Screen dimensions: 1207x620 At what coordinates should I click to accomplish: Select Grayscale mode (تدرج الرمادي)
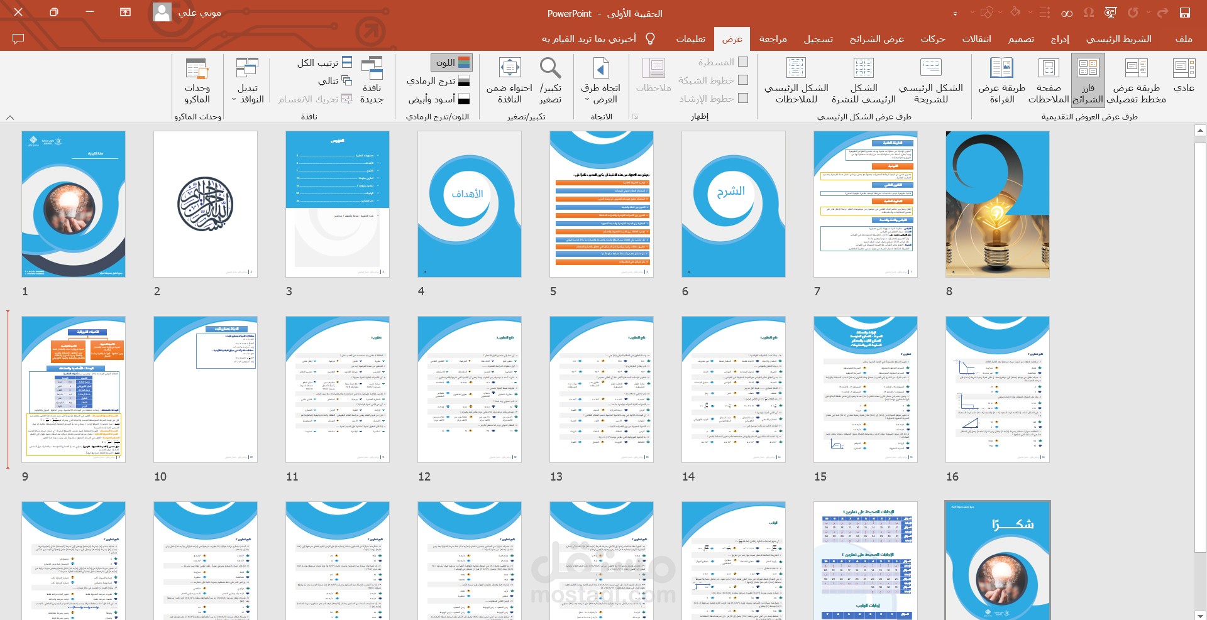(438, 80)
